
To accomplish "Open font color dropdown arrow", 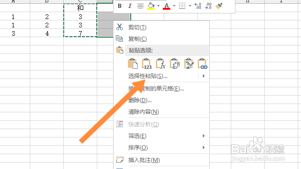I will (x=174, y=6).
